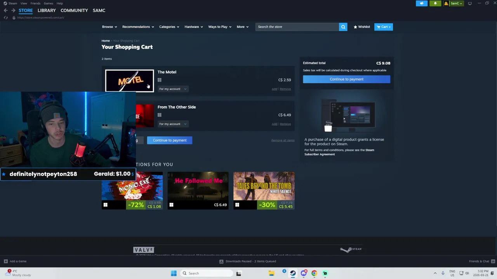Click Remove all items link
The height and width of the screenshot is (279, 497).
click(x=283, y=140)
